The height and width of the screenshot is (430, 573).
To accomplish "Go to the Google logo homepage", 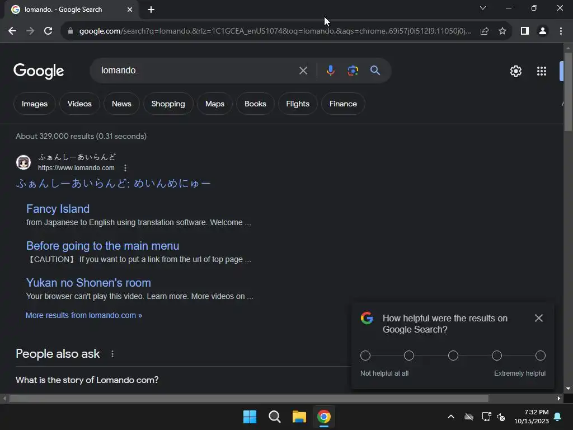I will (x=39, y=71).
